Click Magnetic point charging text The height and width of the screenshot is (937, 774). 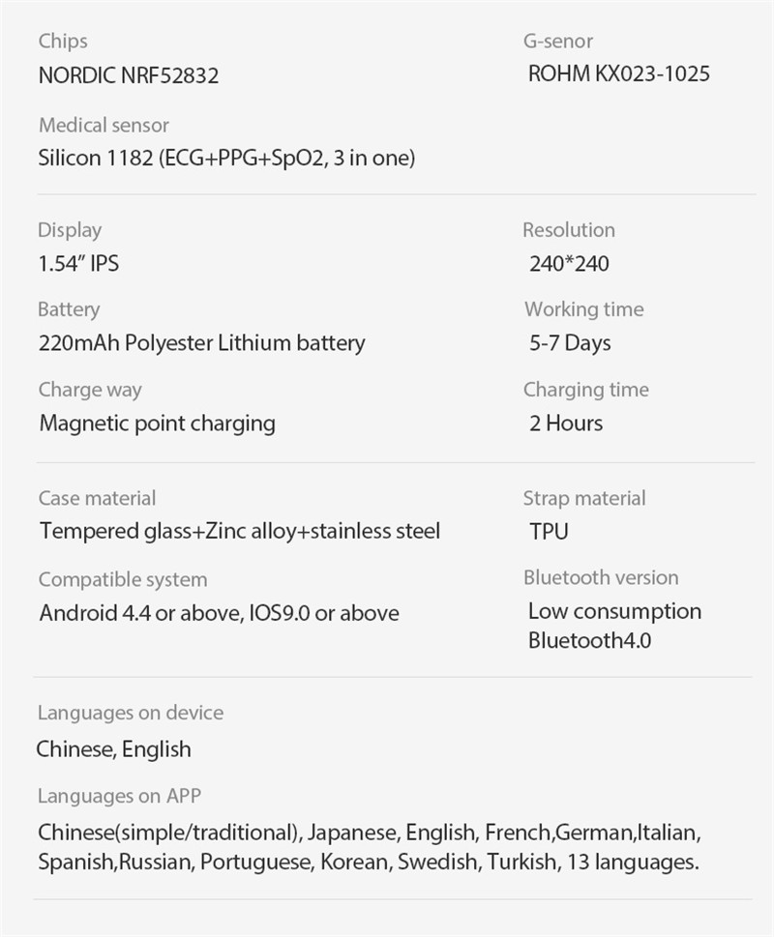(x=157, y=424)
